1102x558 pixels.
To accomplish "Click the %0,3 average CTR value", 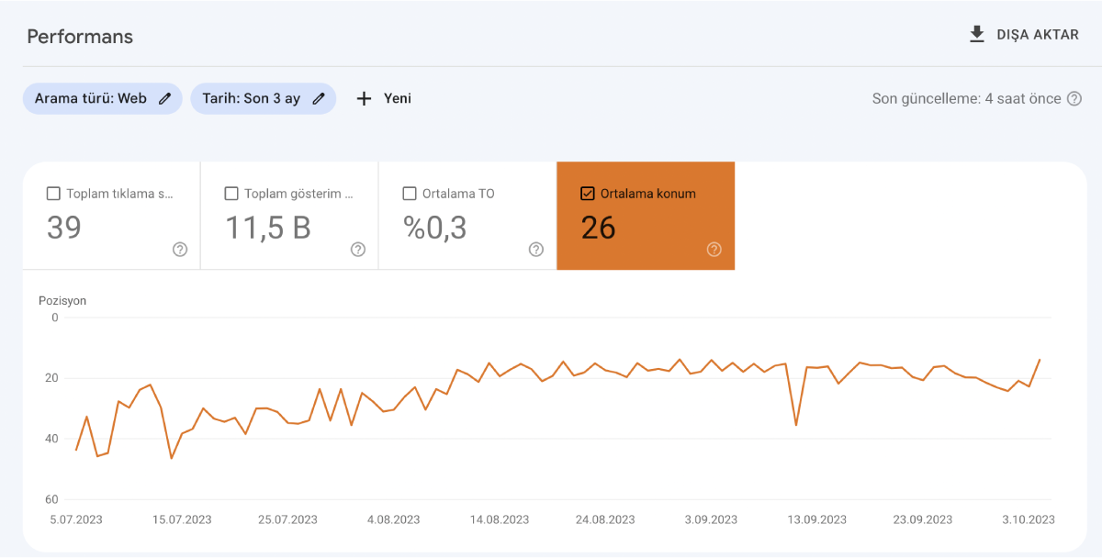I will coord(434,228).
